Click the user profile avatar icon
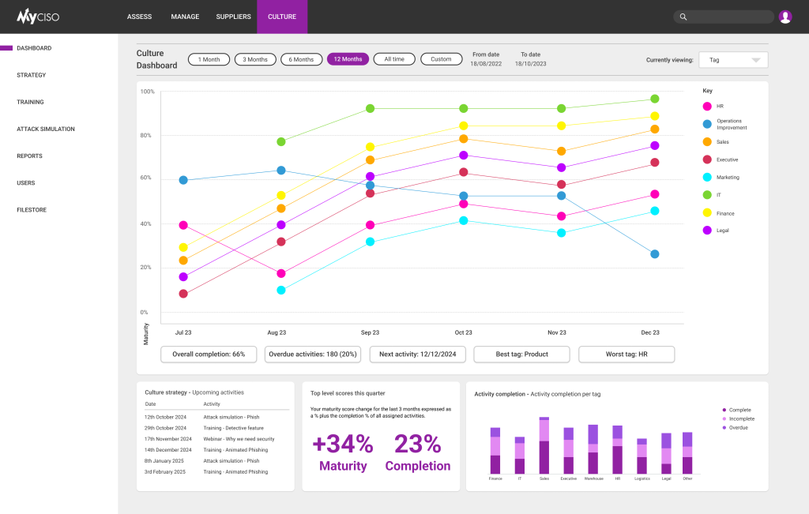809x514 pixels. [x=785, y=16]
